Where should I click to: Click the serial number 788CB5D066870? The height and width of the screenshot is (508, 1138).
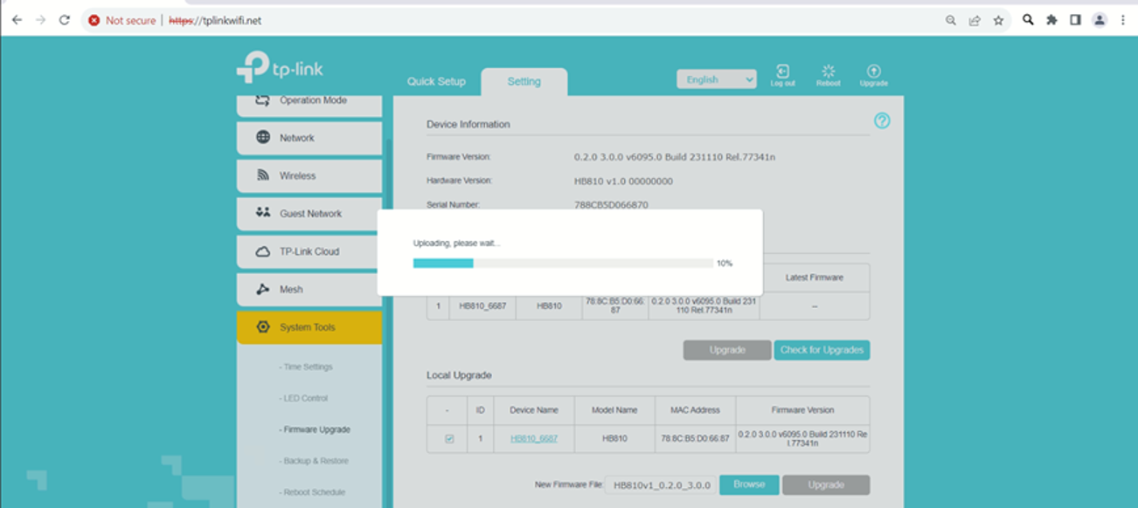(x=611, y=205)
